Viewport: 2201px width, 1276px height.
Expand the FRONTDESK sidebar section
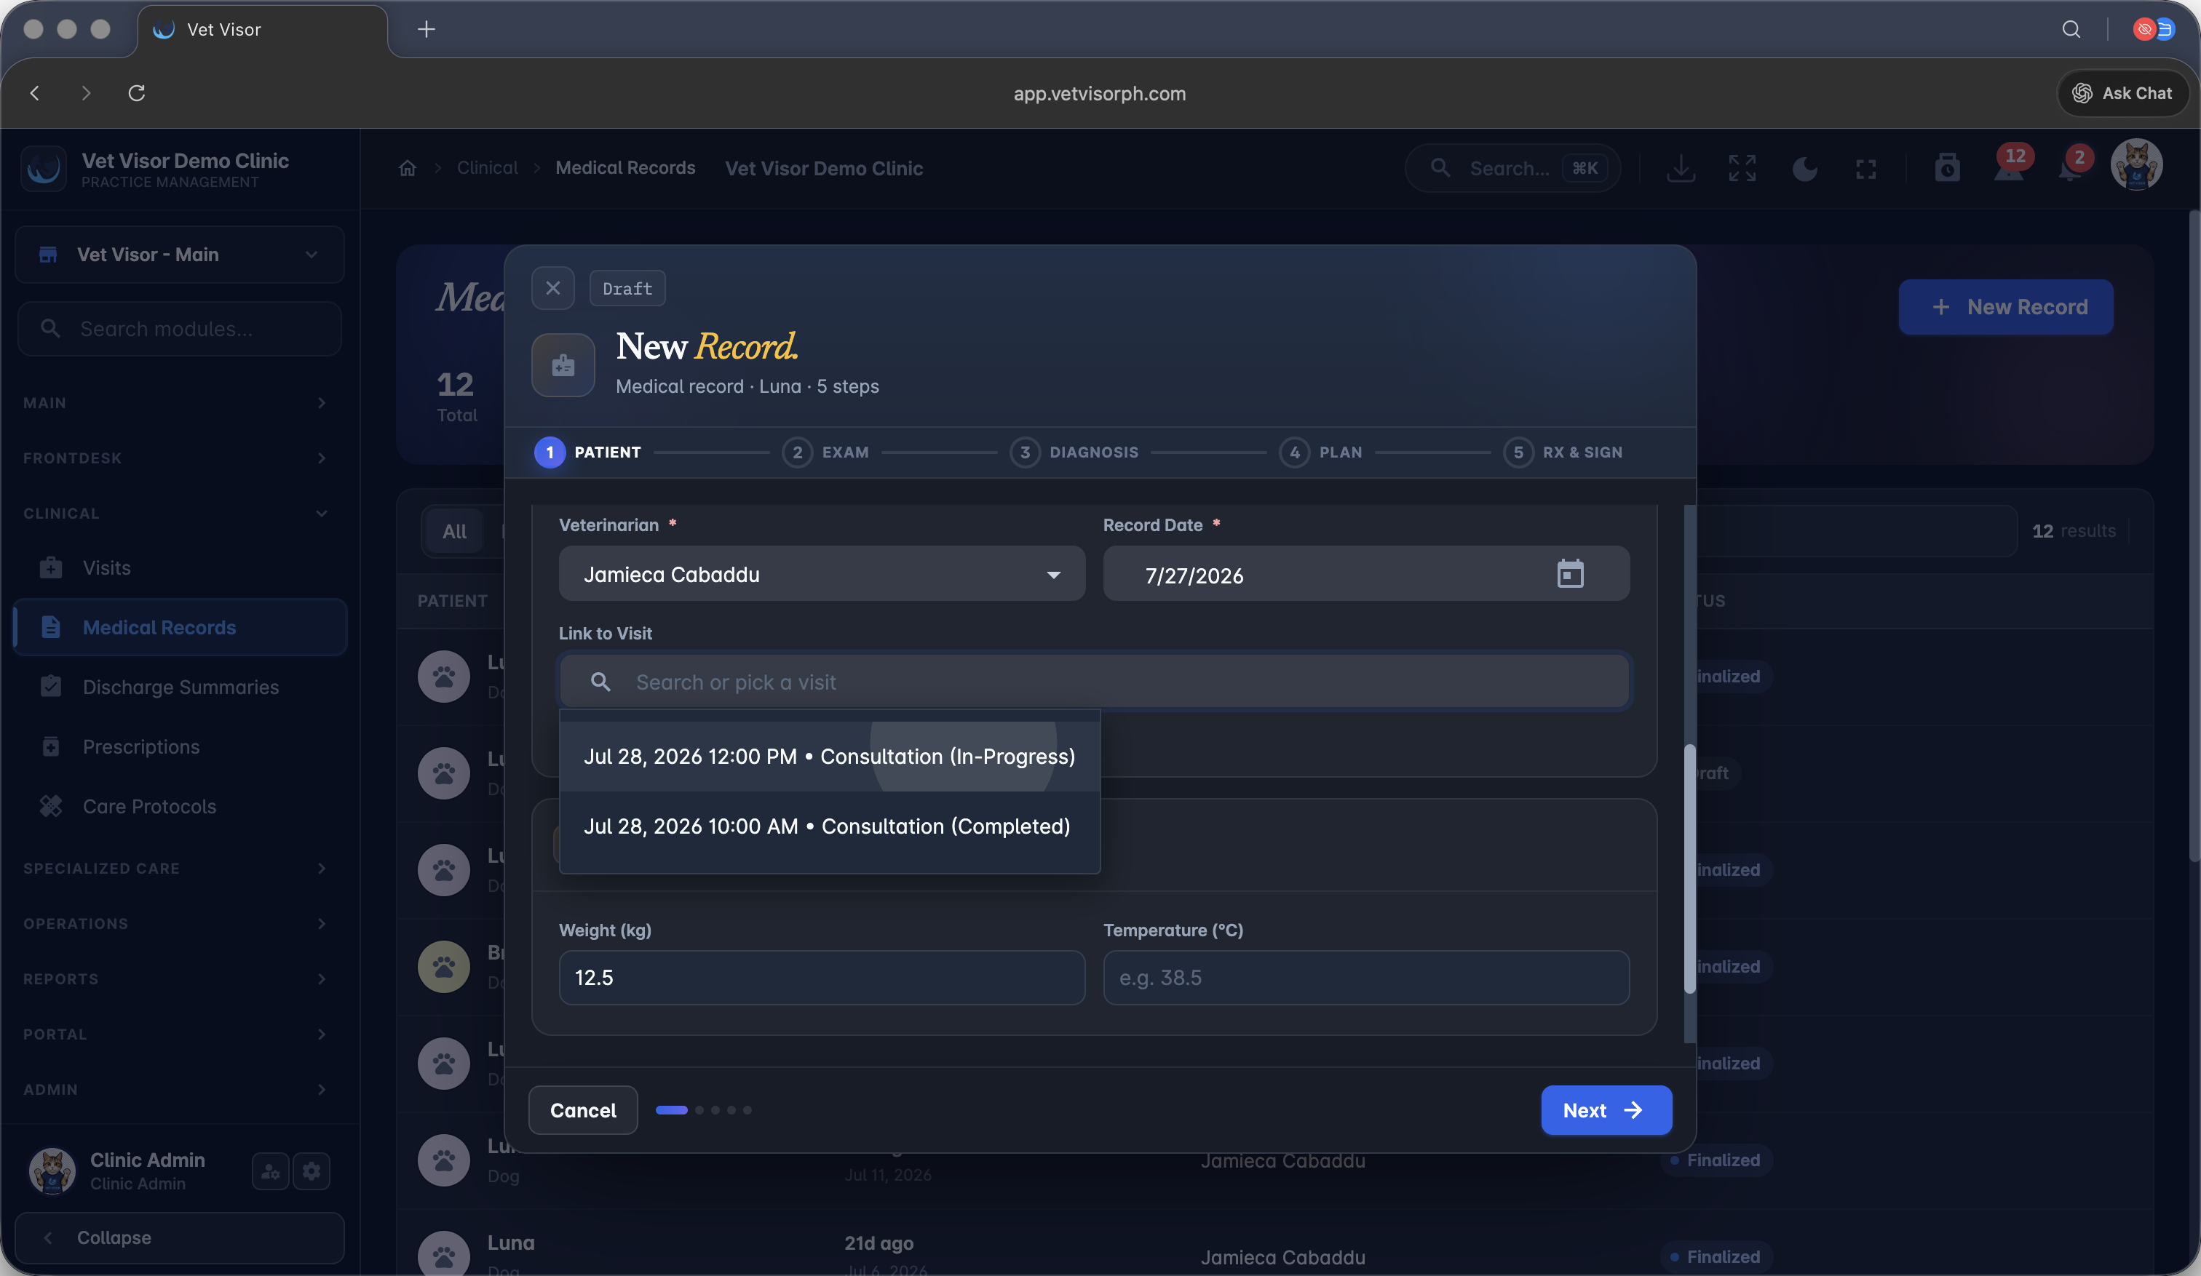175,458
